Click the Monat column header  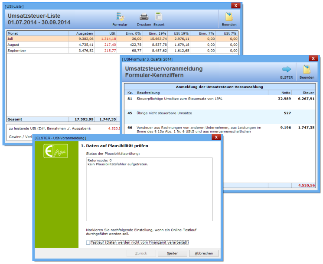pos(38,33)
